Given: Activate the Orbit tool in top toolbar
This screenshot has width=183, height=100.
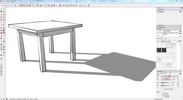Looking at the screenshot, I should click(41, 5).
